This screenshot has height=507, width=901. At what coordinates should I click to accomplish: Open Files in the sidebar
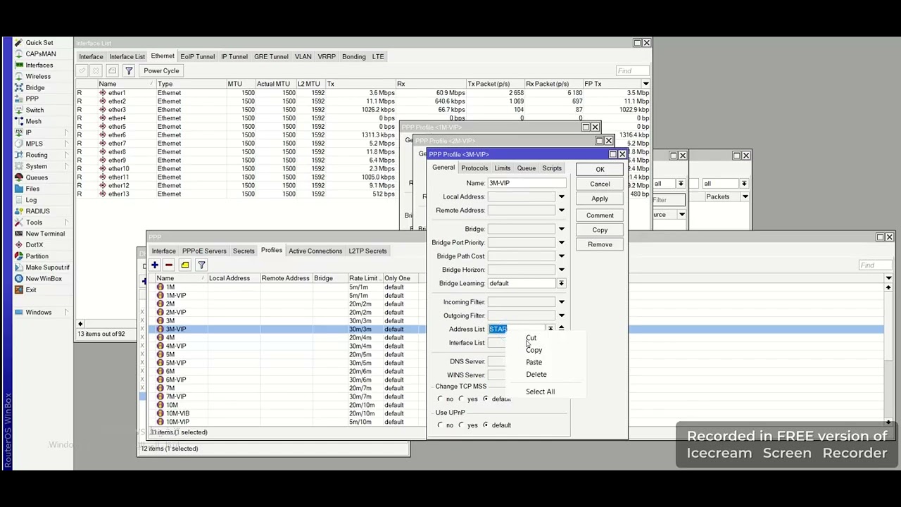pos(32,189)
